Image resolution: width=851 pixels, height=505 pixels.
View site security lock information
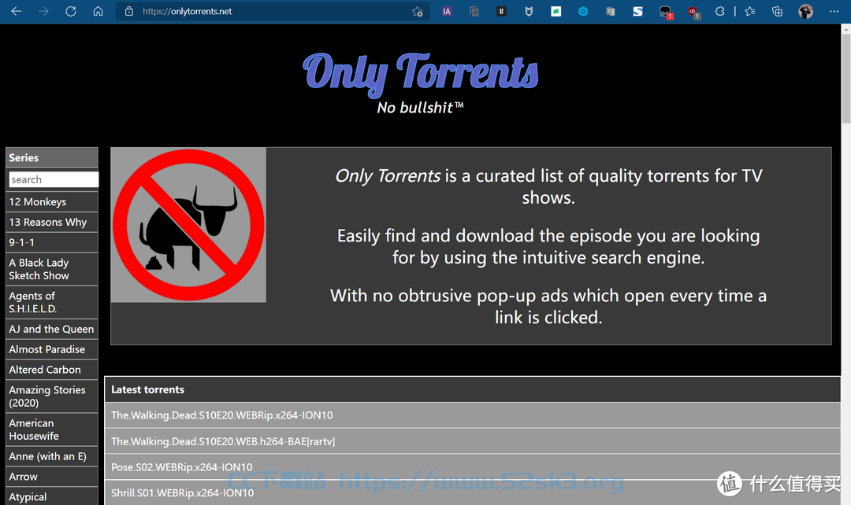coord(129,11)
